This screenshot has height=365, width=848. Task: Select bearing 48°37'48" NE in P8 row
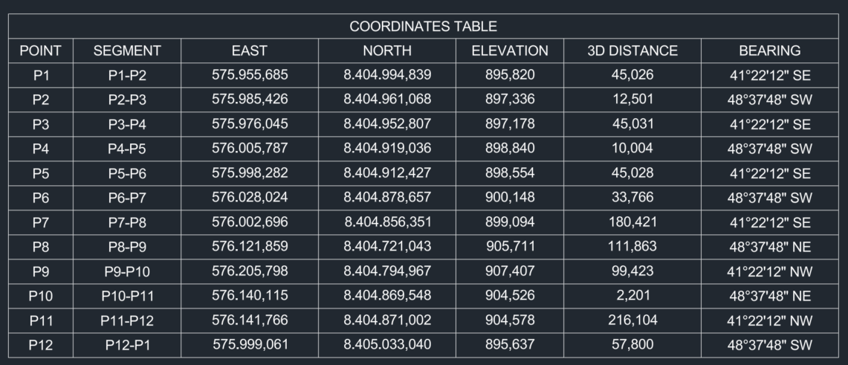tap(769, 246)
